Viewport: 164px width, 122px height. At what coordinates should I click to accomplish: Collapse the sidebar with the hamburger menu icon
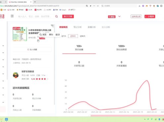12,16
